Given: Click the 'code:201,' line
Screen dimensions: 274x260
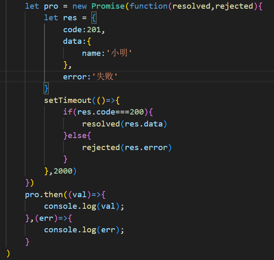Looking at the screenshot, I should point(84,30).
